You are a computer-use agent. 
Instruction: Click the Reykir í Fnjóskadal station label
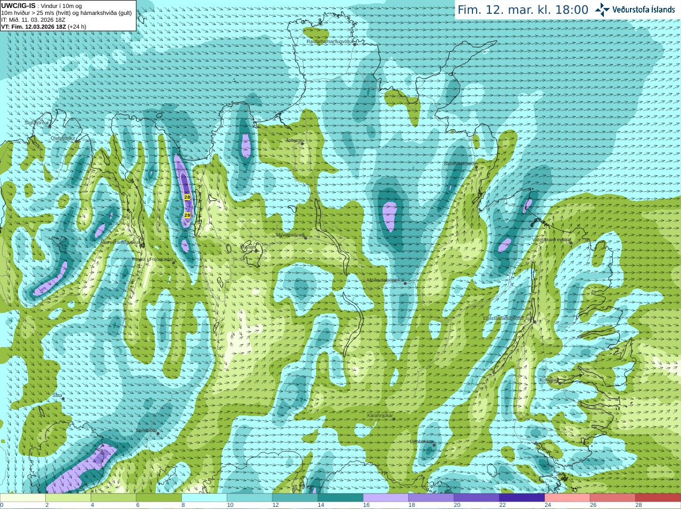[153, 259]
